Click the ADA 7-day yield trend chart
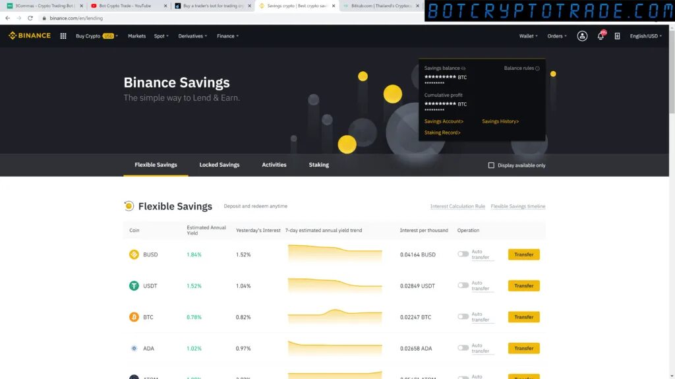 (335, 348)
